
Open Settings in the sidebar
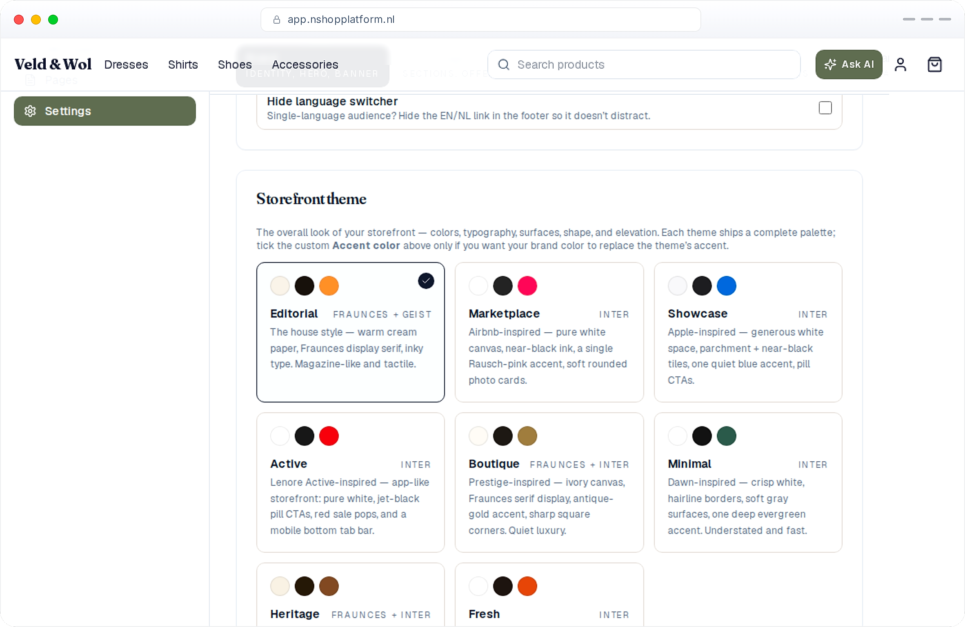tap(105, 111)
